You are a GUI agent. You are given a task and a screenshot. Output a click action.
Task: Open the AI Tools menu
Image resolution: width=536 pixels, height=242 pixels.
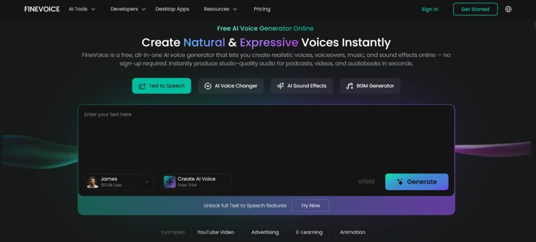click(82, 9)
